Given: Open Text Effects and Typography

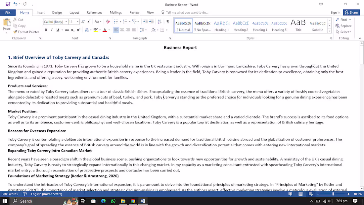Looking at the screenshot, I should coord(87,30).
